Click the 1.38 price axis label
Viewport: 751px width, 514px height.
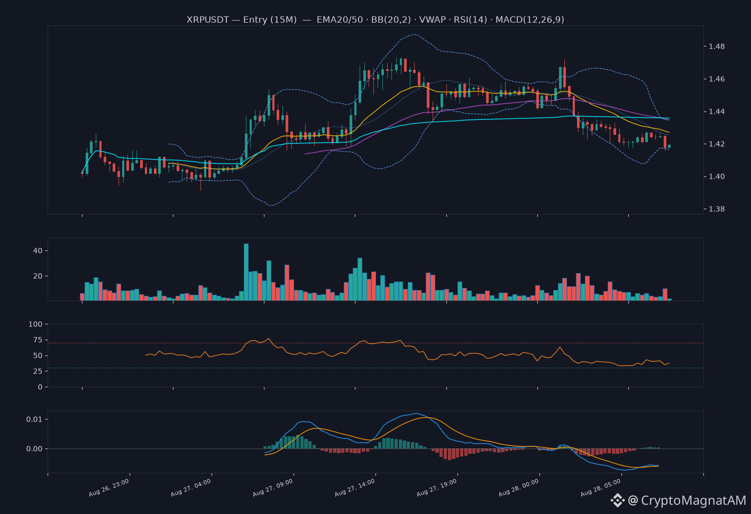click(x=717, y=209)
